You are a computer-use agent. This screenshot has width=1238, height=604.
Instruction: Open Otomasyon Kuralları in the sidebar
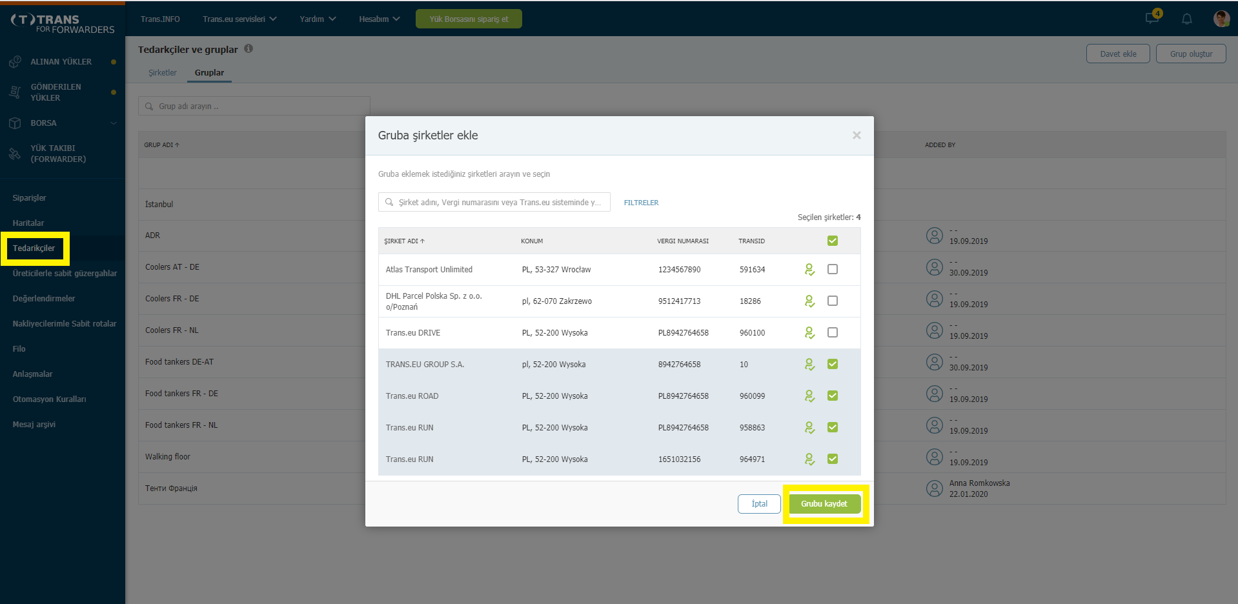(50, 399)
